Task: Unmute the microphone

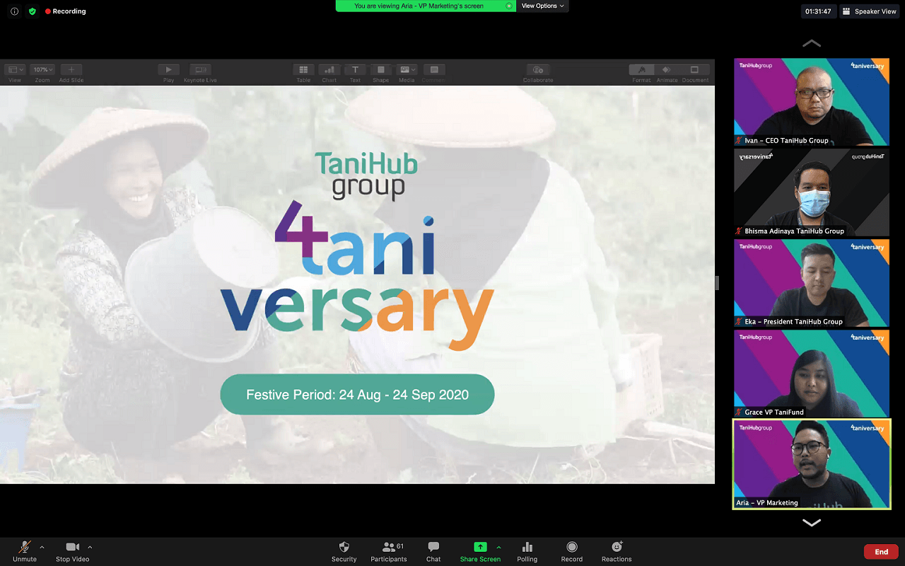Action: (25, 548)
